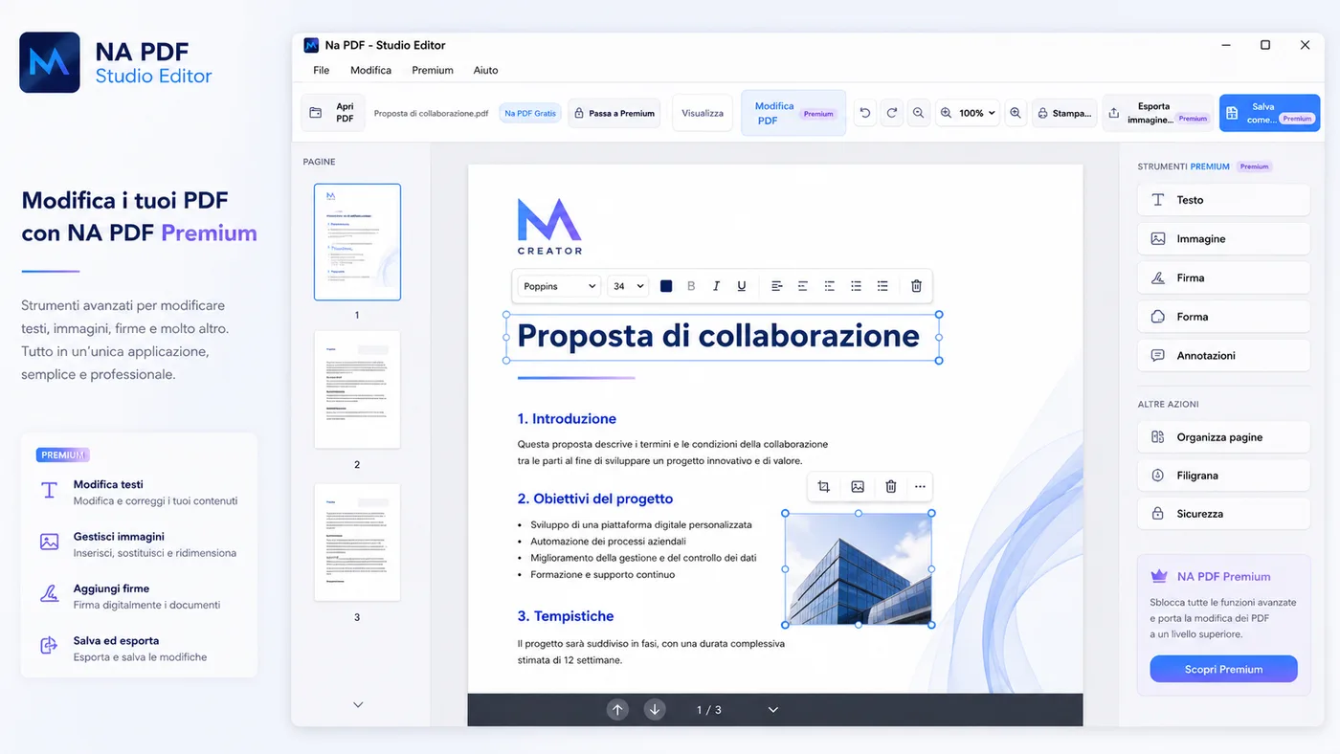Open the Premium menu
The width and height of the screenshot is (1340, 754).
(433, 70)
